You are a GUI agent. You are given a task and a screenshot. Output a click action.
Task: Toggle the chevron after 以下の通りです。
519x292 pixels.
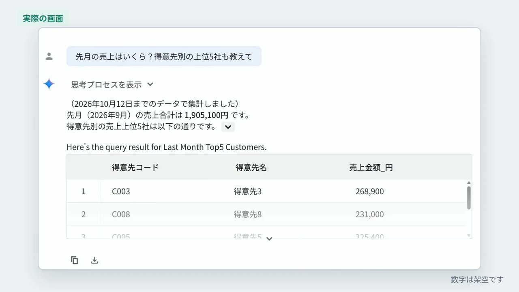click(x=228, y=127)
